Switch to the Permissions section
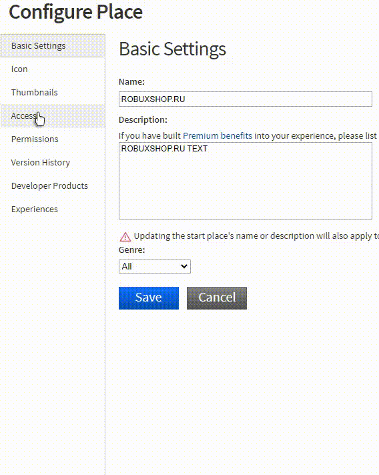 pos(53,139)
